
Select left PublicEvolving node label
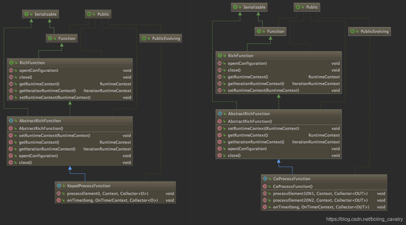166,38
